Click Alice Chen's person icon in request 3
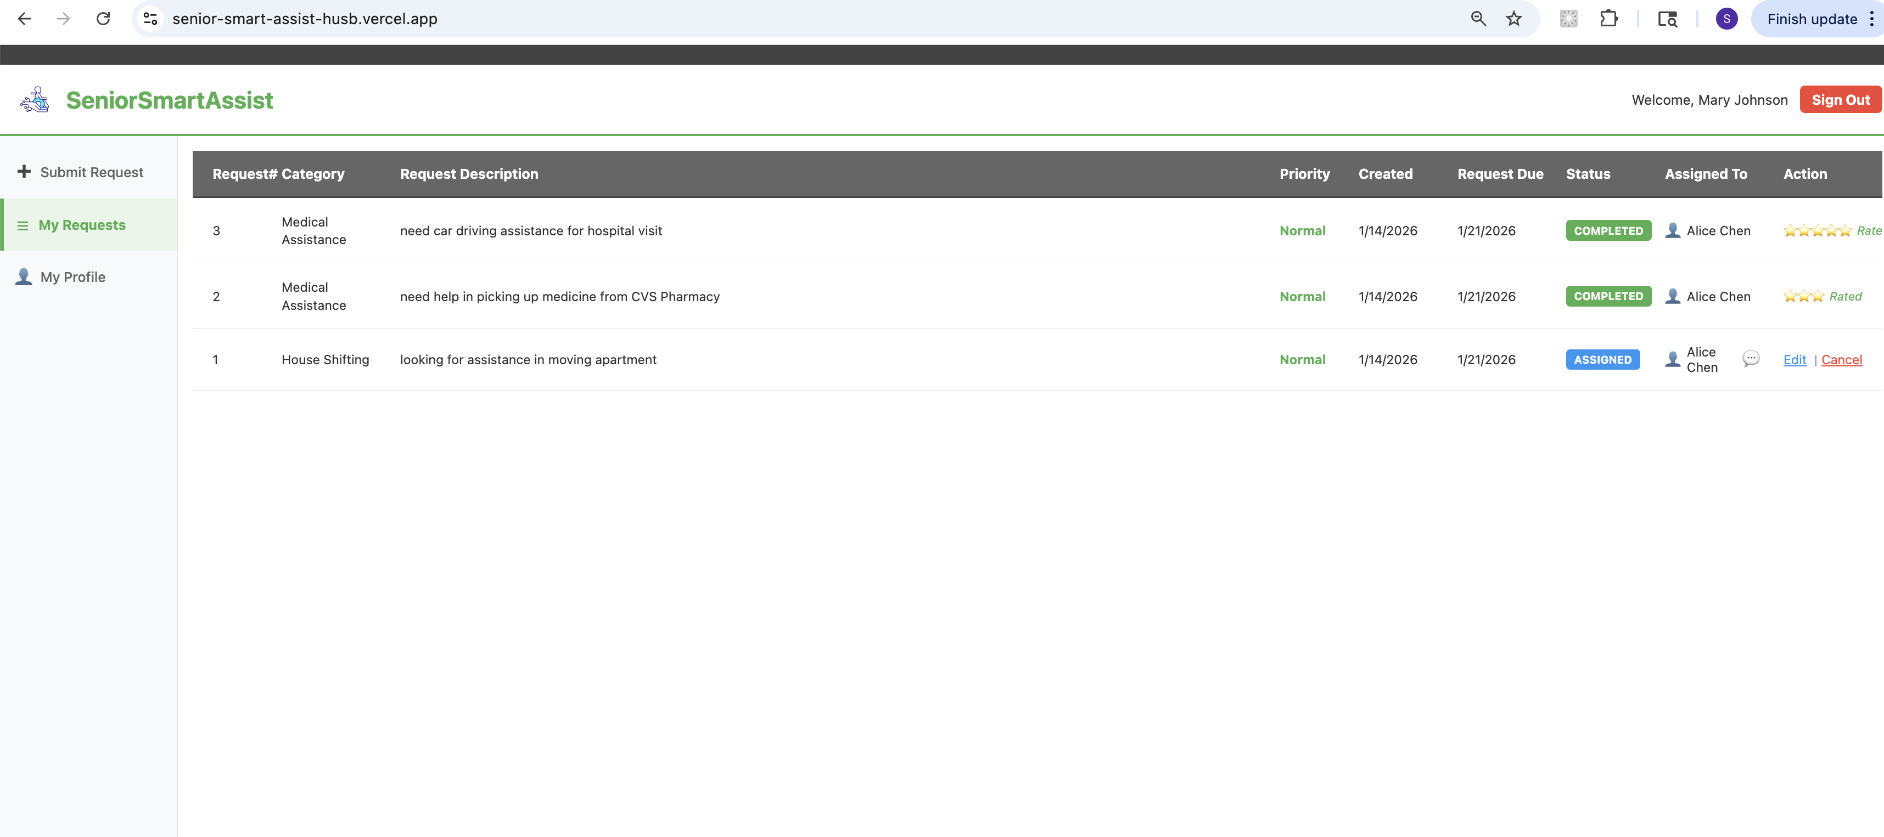Viewport: 1884px width, 837px height. 1672,231
